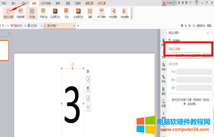This screenshot has height=137, width=214.
Task: Expand the 开始 start dropdown
Action: [x=194, y=72]
